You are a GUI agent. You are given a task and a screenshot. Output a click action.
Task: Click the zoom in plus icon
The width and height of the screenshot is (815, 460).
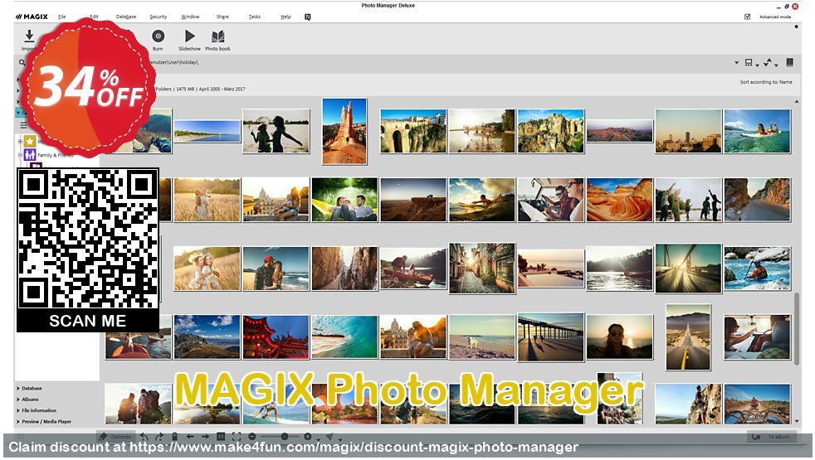308,437
